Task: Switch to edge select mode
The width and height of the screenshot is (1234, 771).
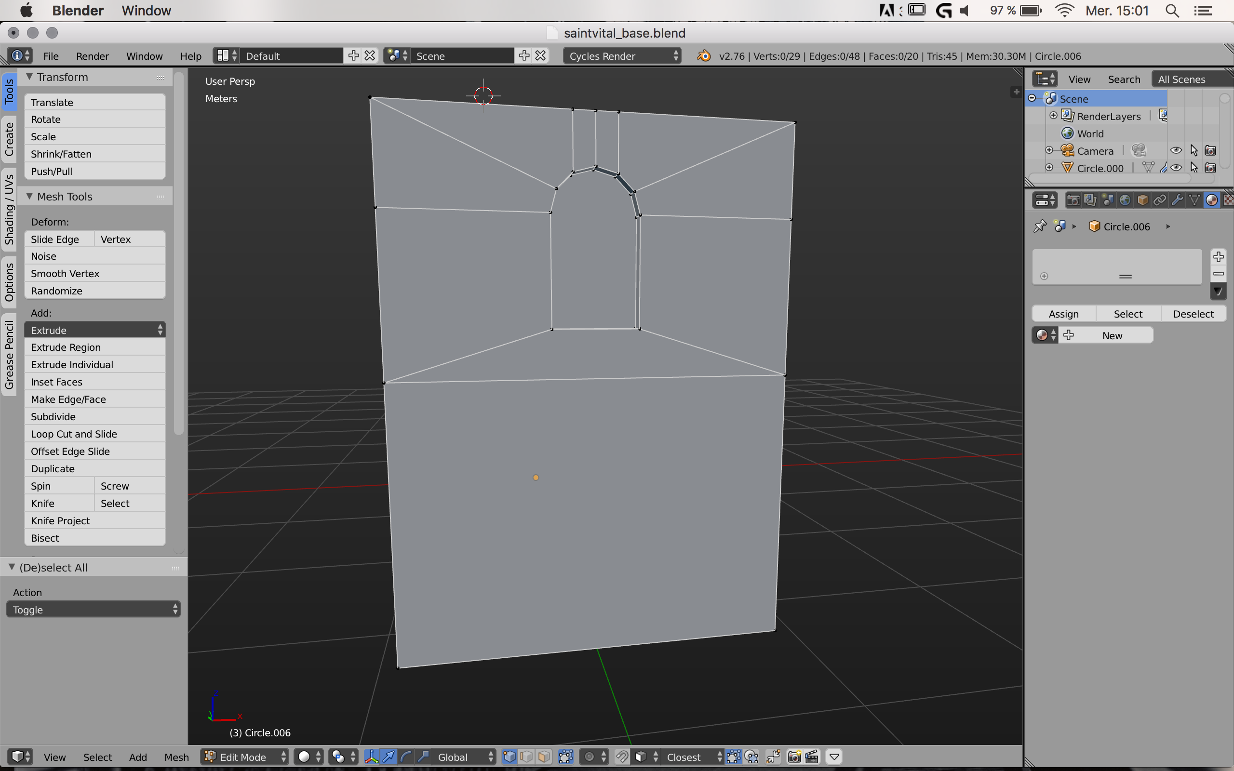Action: tap(527, 757)
